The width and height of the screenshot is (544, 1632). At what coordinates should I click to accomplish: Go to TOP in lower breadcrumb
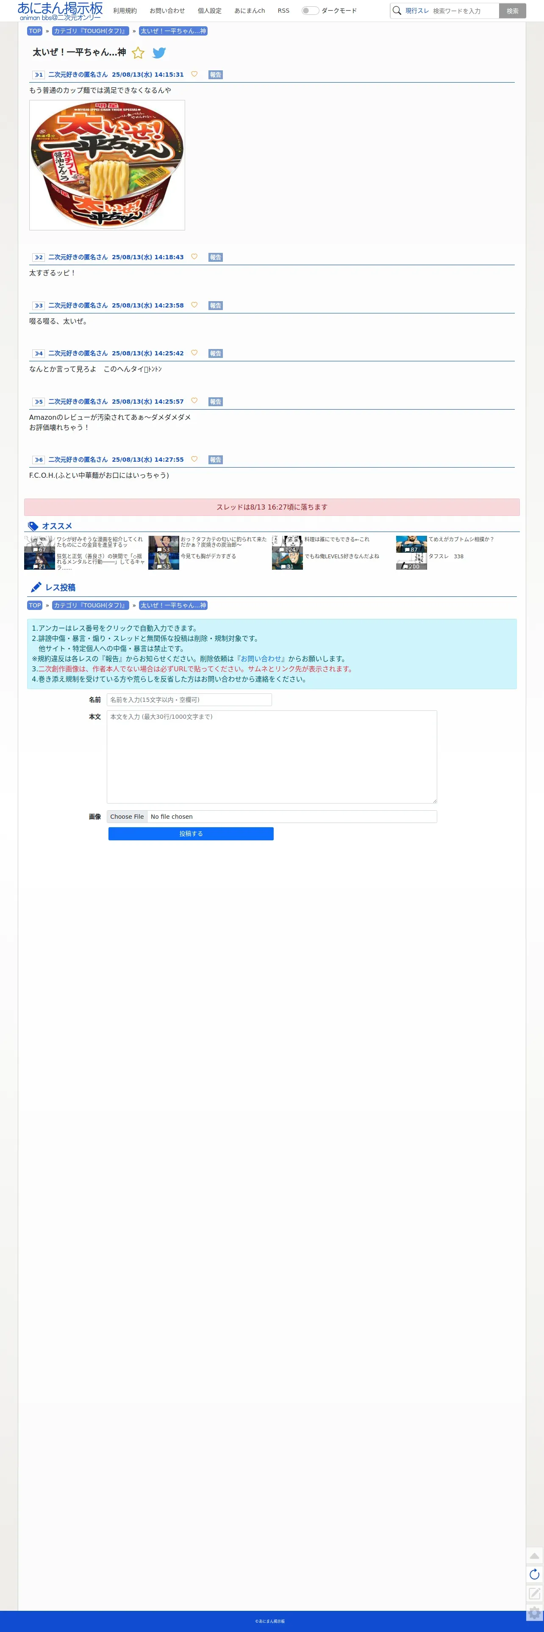click(35, 606)
